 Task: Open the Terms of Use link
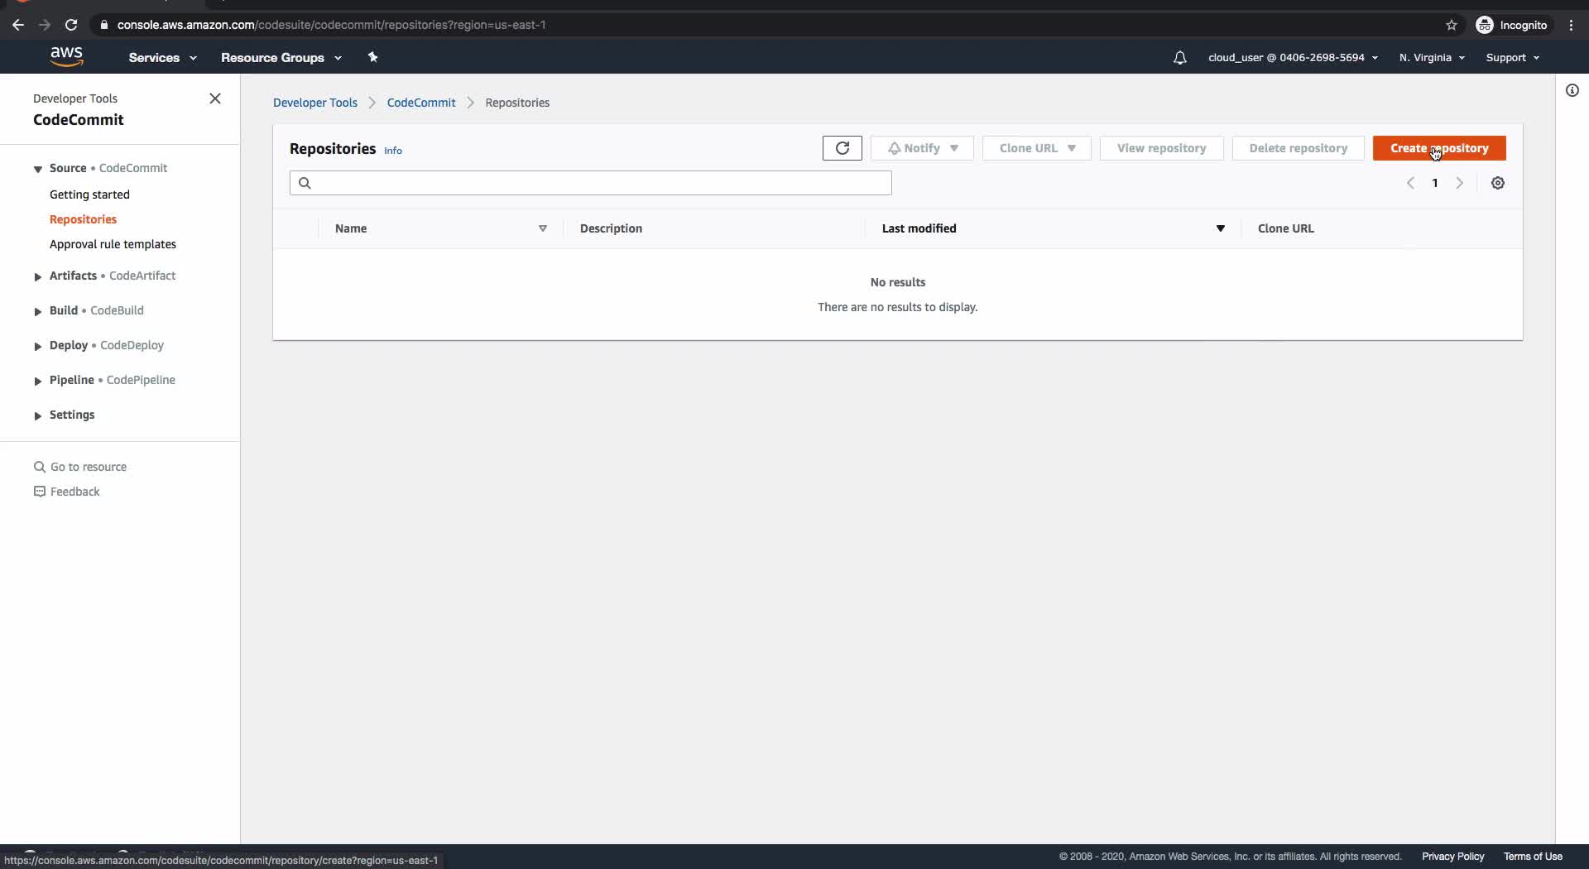pyautogui.click(x=1533, y=857)
